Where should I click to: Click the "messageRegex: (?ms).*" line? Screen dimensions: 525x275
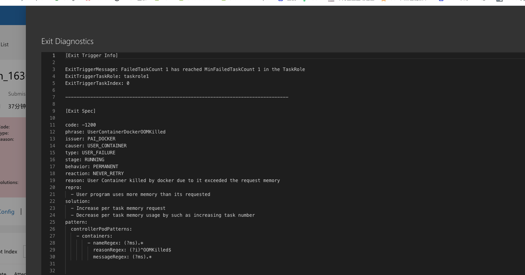tap(122, 257)
